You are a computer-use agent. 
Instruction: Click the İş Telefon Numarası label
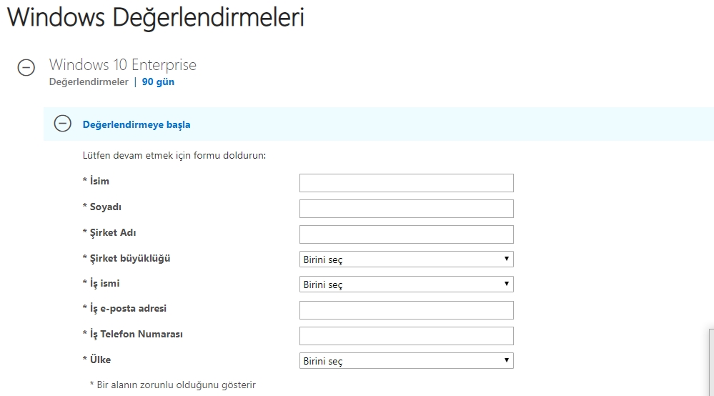point(136,335)
